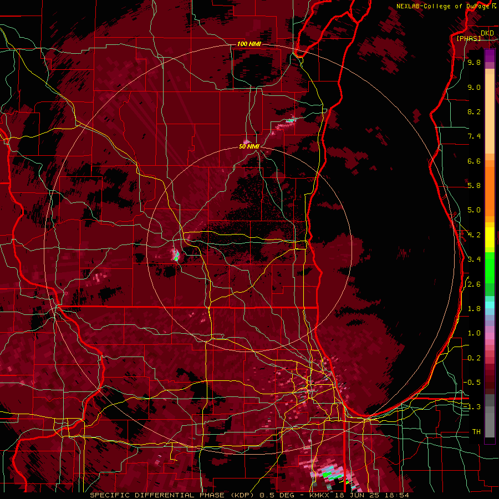
Task: Click the -1.3 value on color scale
Action: (472, 407)
